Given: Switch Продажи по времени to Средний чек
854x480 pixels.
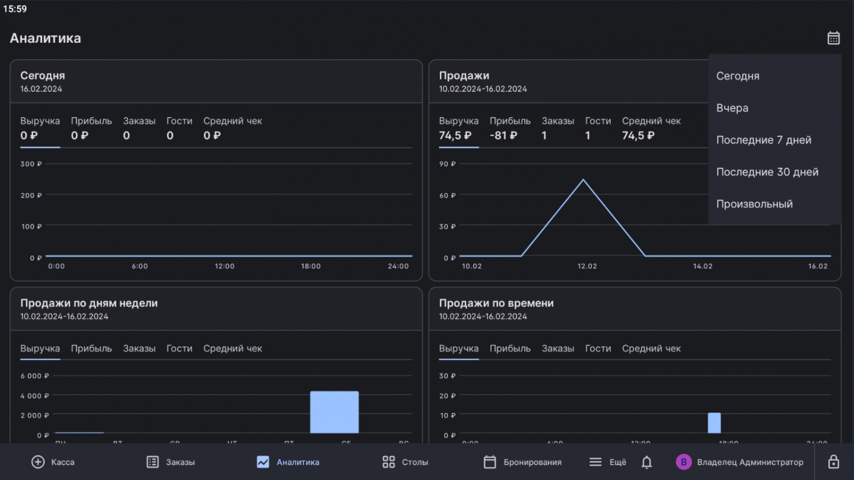Looking at the screenshot, I should (x=651, y=348).
